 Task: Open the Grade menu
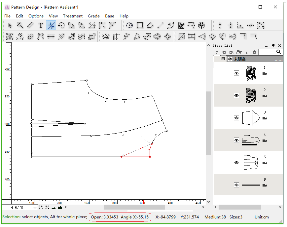[93, 16]
